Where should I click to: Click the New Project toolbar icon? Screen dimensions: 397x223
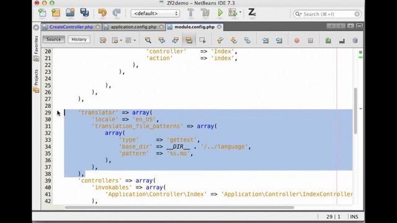pyautogui.click(x=56, y=12)
